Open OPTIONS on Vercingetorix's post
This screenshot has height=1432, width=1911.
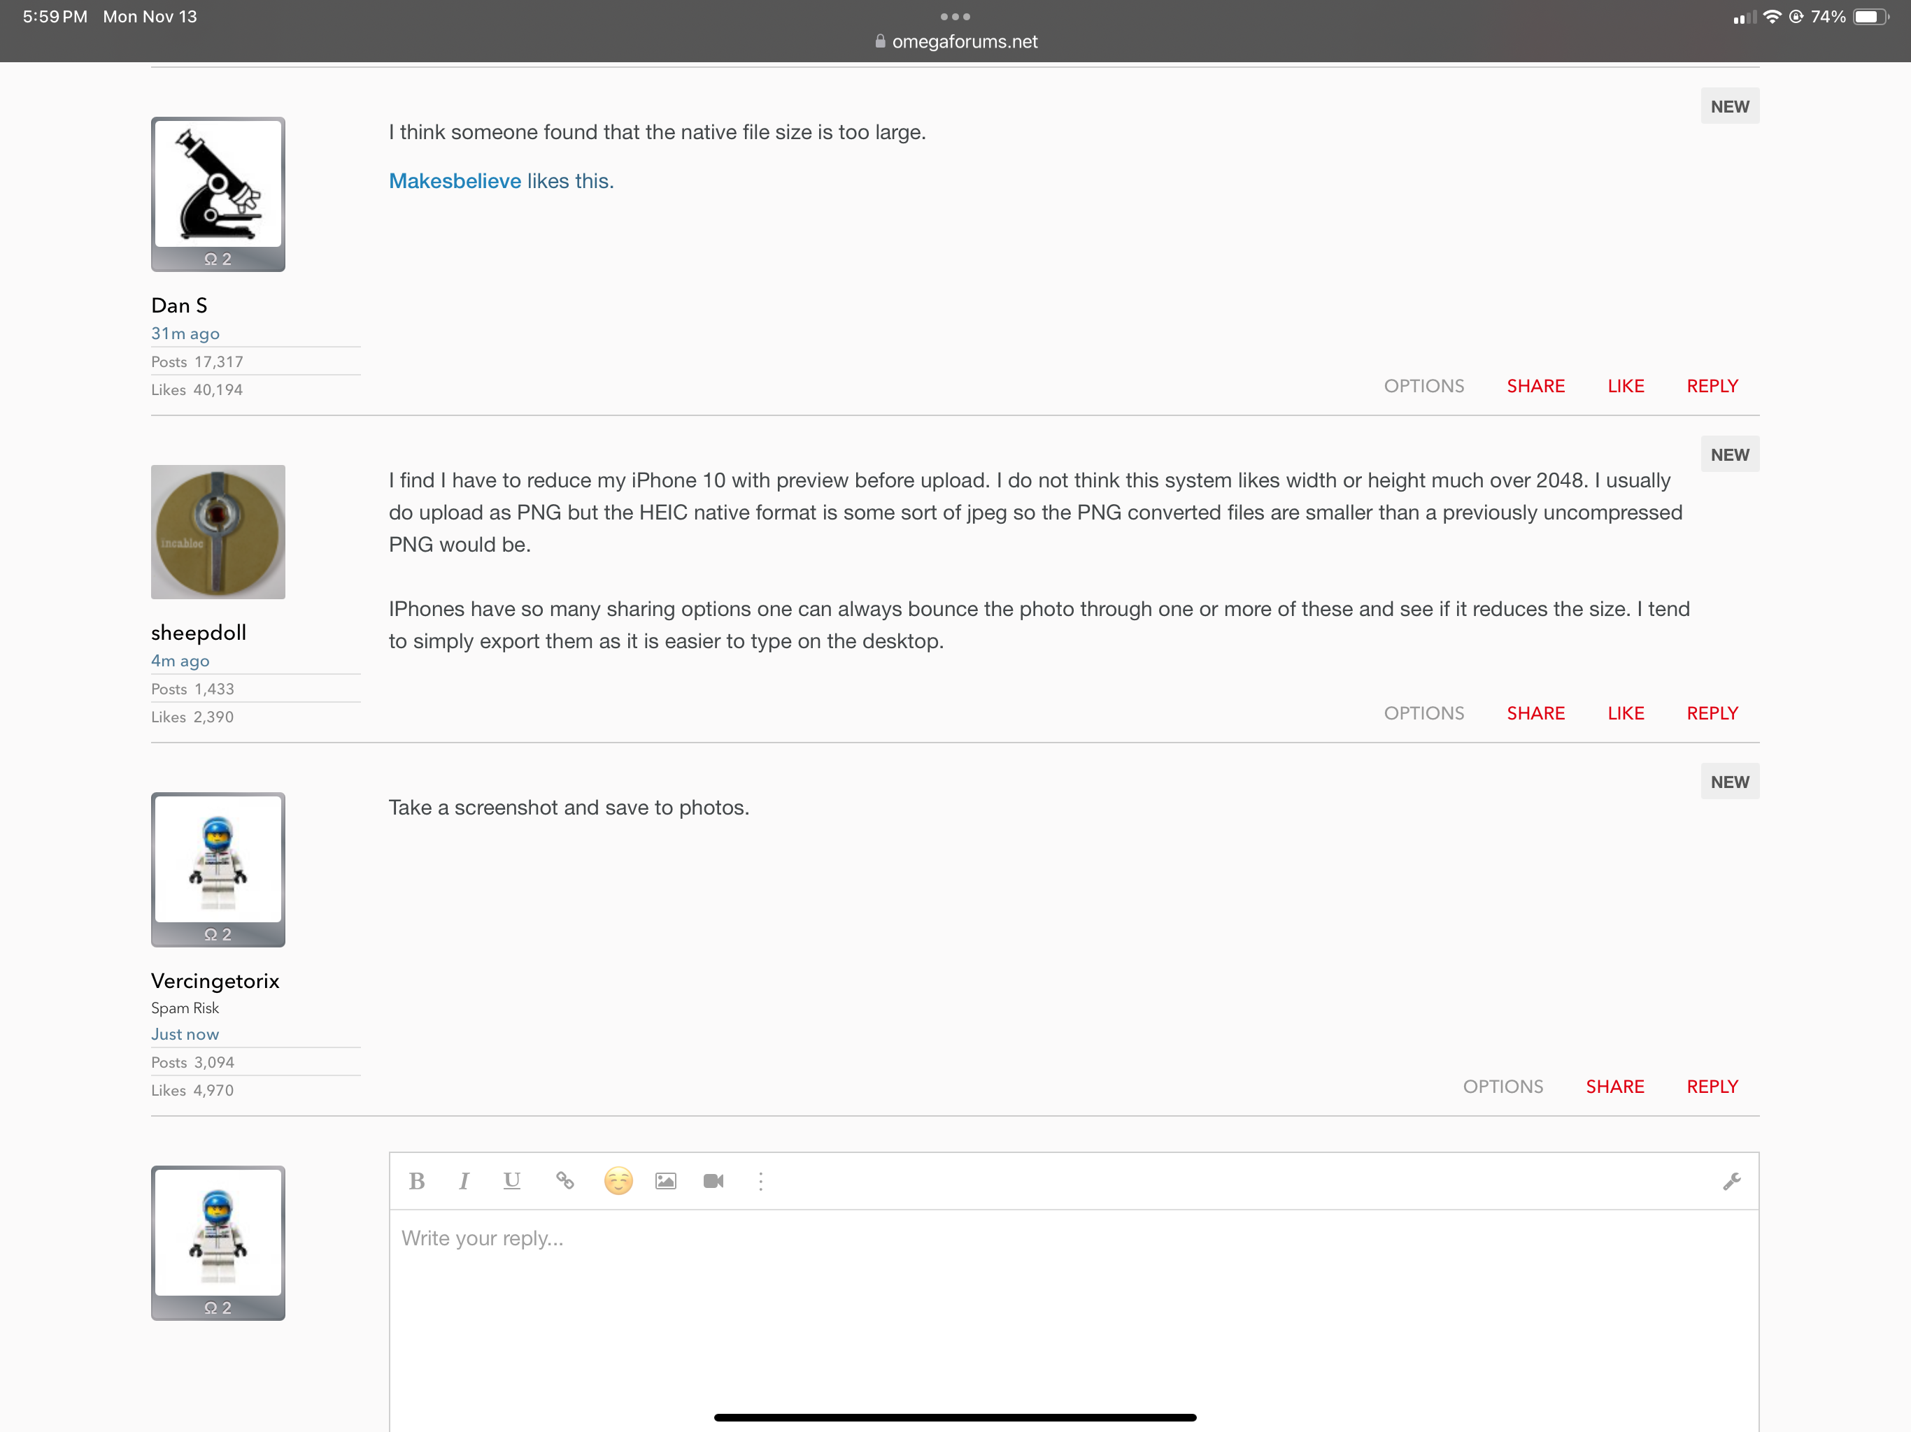pyautogui.click(x=1502, y=1087)
